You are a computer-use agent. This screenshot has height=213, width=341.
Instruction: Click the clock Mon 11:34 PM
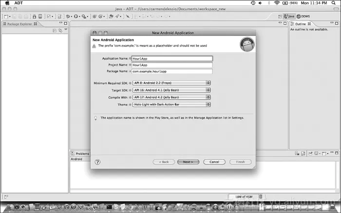[314, 3]
